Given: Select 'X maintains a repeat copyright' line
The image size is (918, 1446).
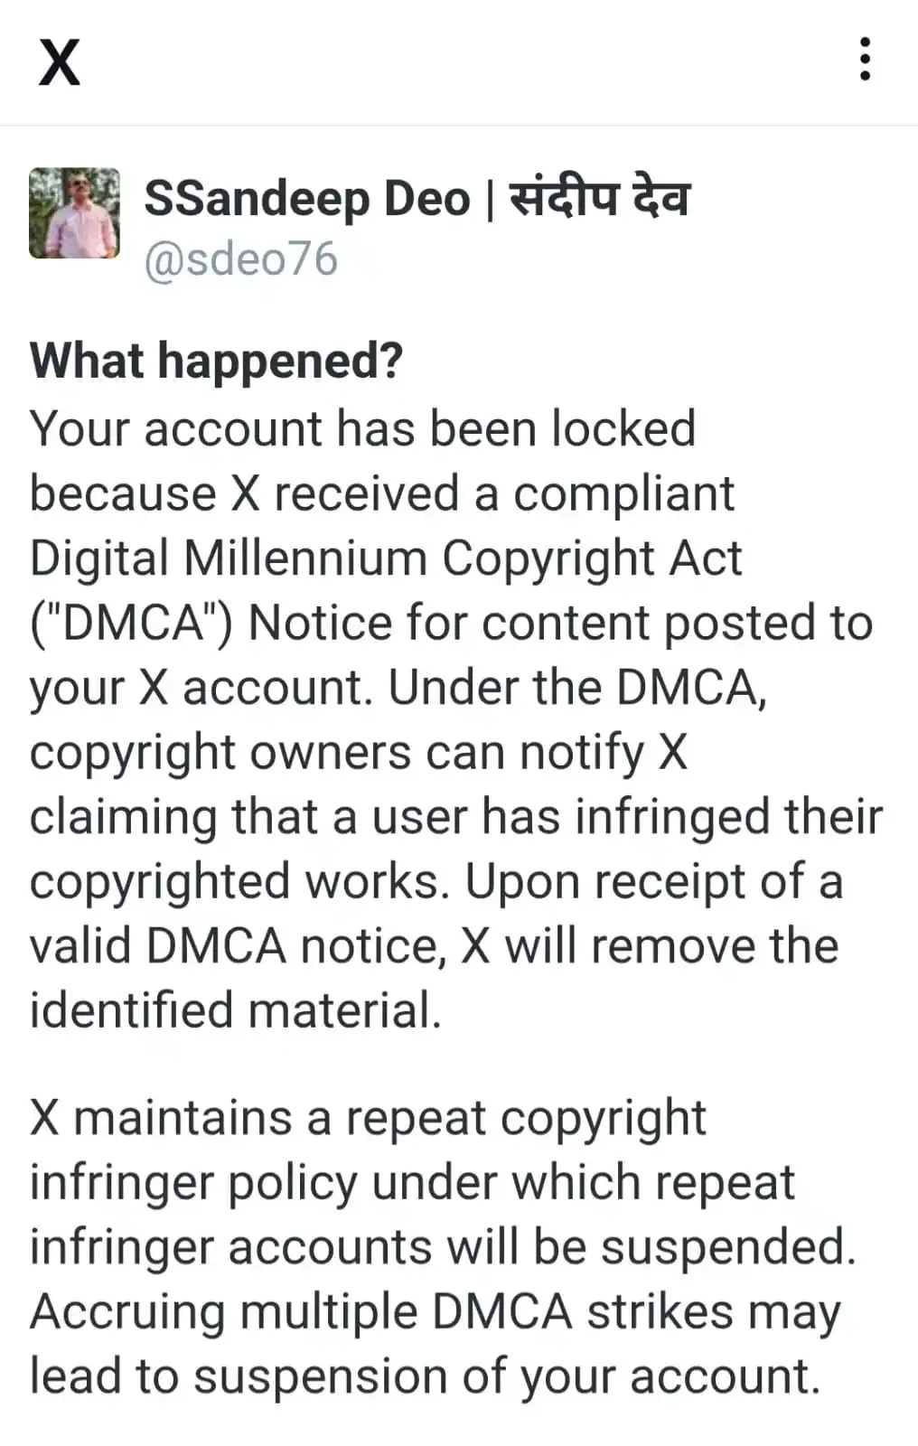Looking at the screenshot, I should pyautogui.click(x=368, y=1119).
